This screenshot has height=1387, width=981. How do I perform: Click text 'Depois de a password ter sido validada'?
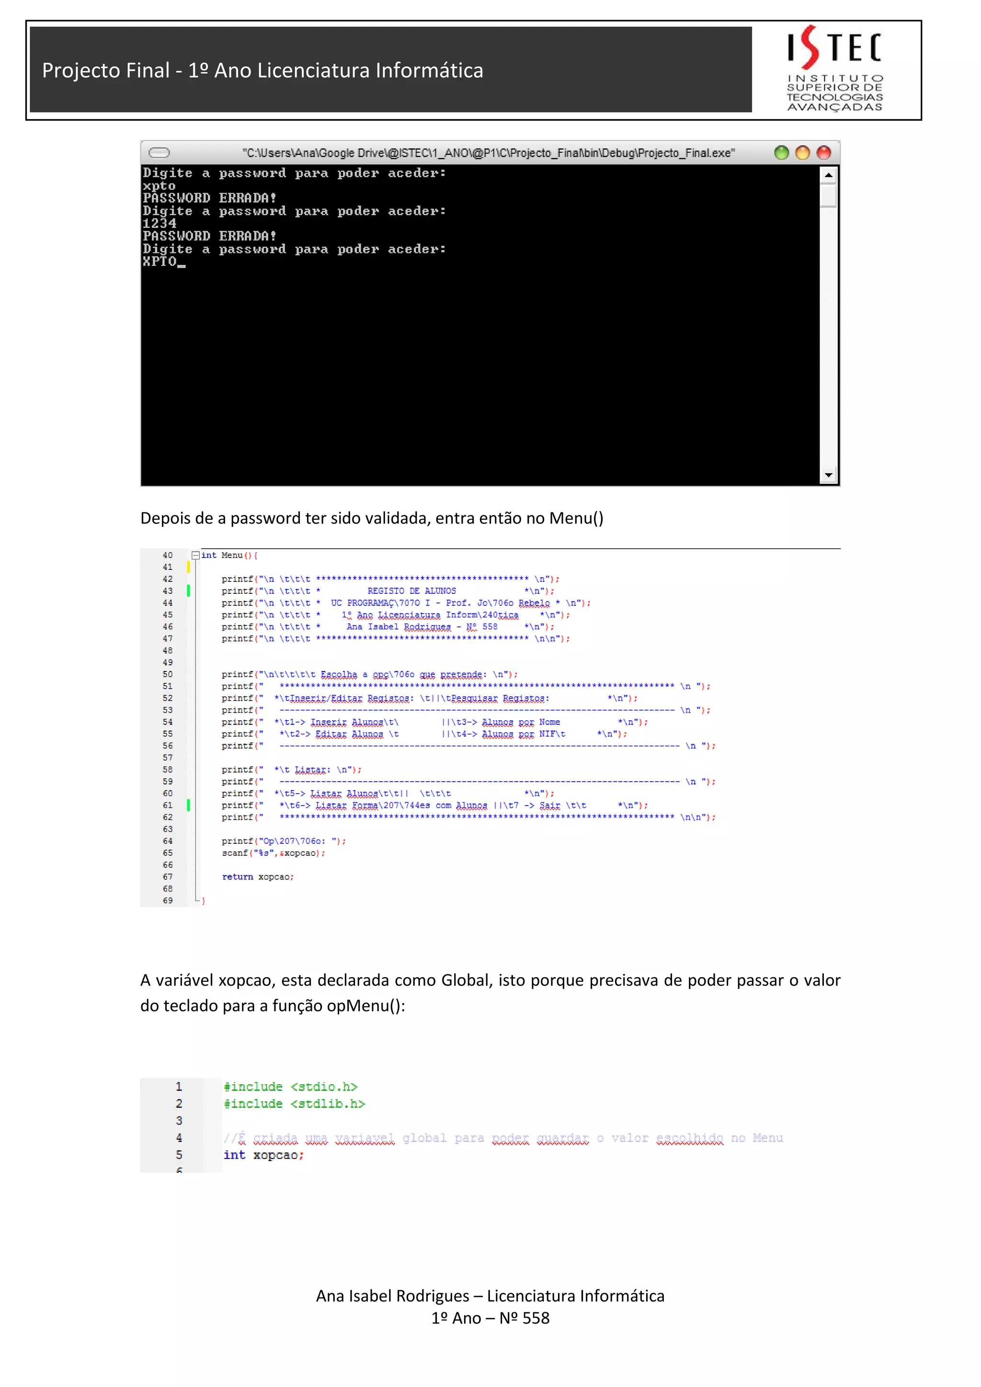pyautogui.click(x=285, y=518)
